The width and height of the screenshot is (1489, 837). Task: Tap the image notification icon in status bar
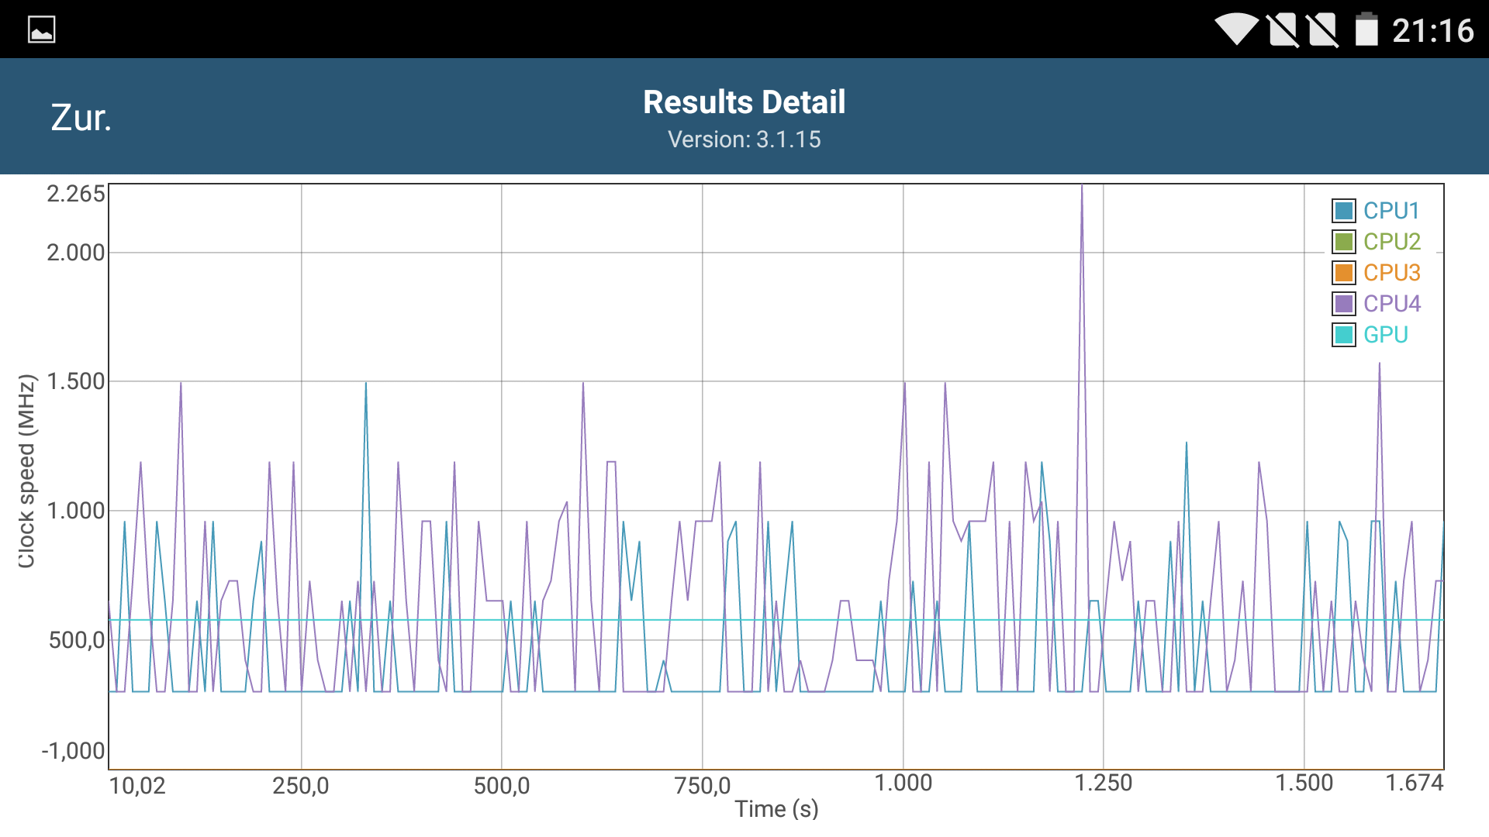[x=41, y=30]
